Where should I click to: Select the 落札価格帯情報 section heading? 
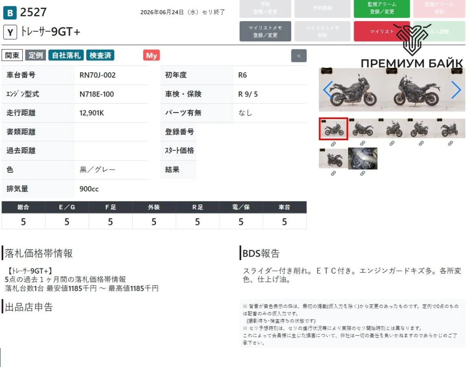click(39, 254)
